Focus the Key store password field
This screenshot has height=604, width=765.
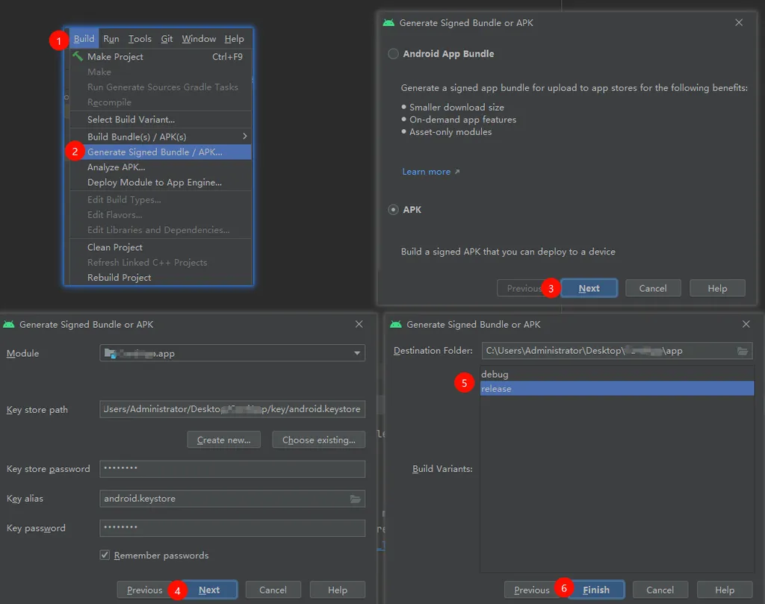[x=232, y=468]
